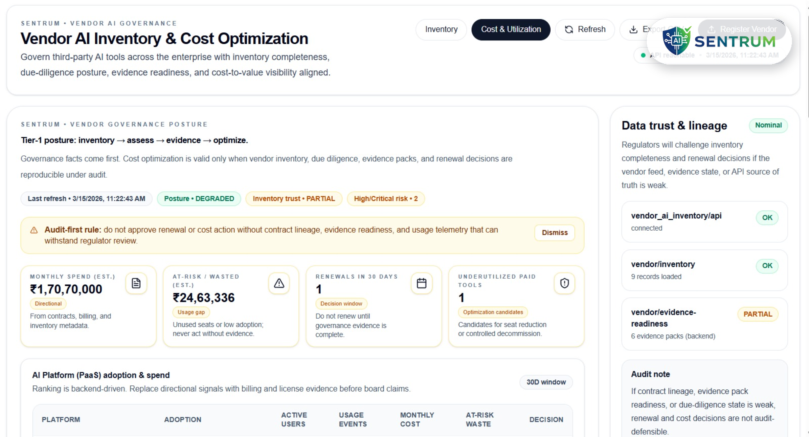The height and width of the screenshot is (437, 809).
Task: Click the PARTIAL badge for evidence-readiness
Action: (757, 314)
